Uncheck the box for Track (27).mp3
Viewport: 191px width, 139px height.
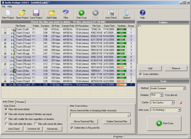tap(5, 40)
